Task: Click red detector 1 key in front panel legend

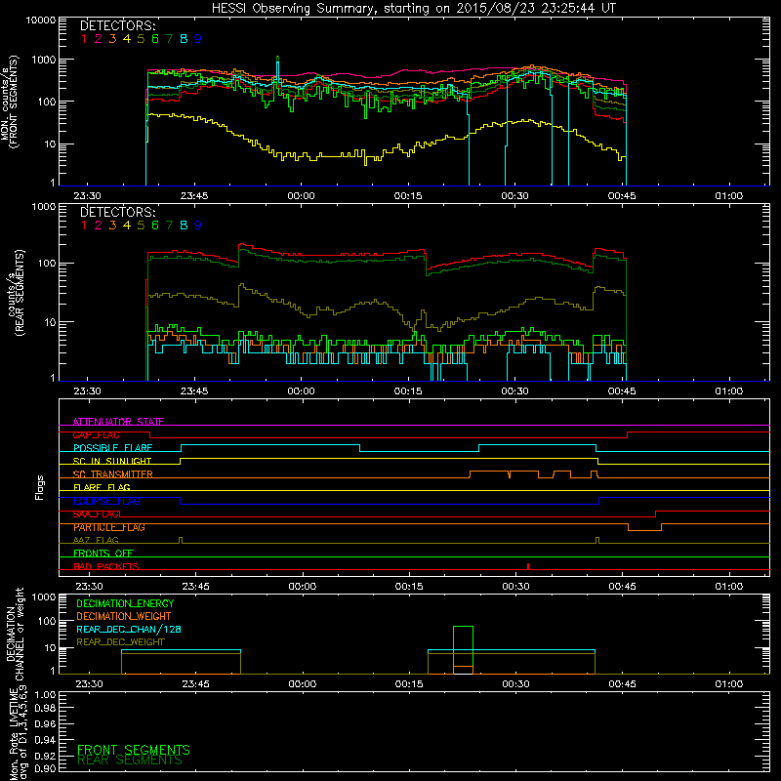Action: tap(84, 39)
